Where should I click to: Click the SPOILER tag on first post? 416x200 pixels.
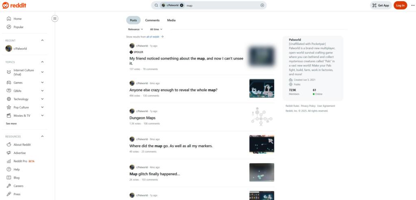(x=136, y=52)
